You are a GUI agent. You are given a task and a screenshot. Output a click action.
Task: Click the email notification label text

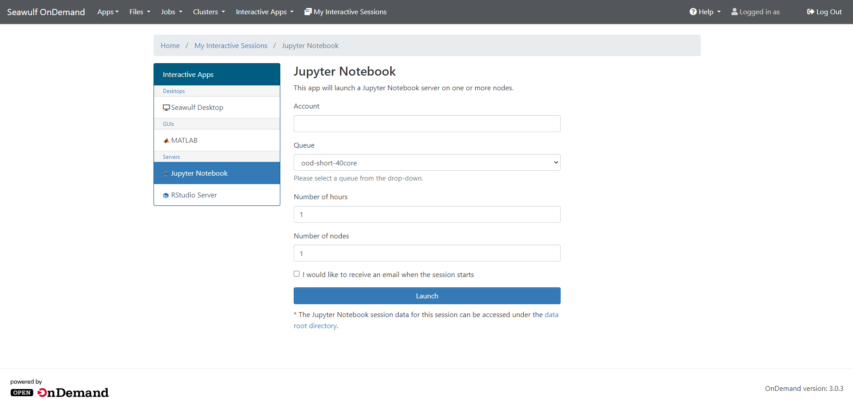[x=388, y=275]
